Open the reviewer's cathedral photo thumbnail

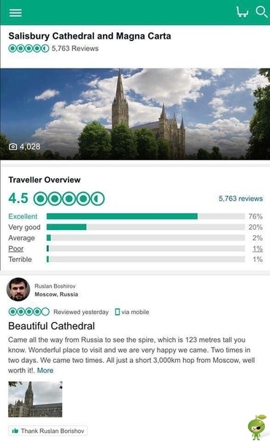click(x=35, y=399)
